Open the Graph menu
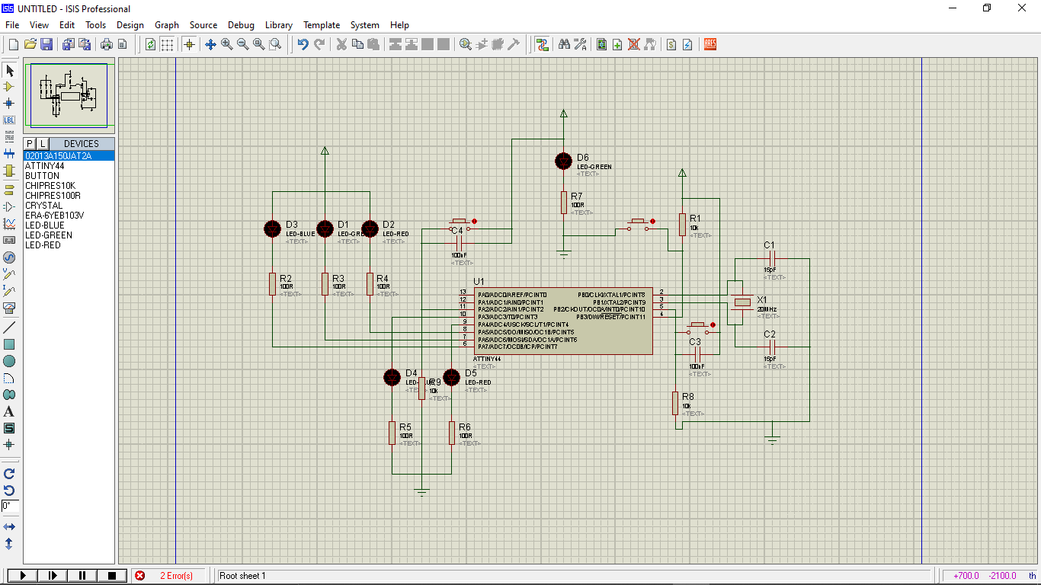This screenshot has width=1041, height=585. tap(167, 25)
